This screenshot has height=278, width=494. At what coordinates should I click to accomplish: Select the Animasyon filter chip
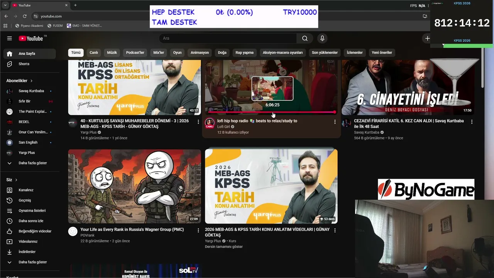200,53
